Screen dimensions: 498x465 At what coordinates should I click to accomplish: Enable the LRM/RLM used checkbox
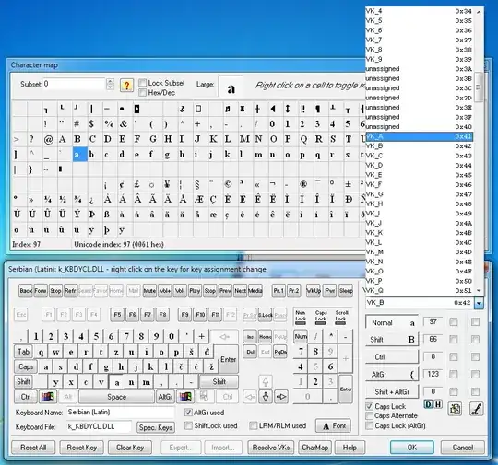pos(253,425)
